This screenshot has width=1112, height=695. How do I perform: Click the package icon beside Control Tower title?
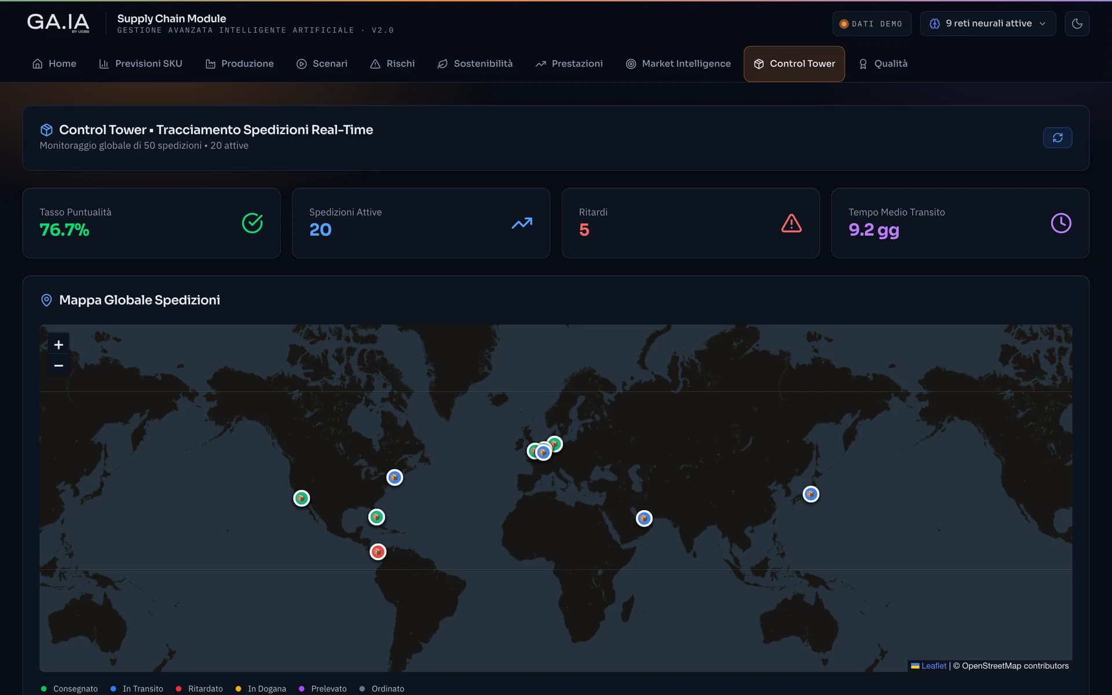46,130
